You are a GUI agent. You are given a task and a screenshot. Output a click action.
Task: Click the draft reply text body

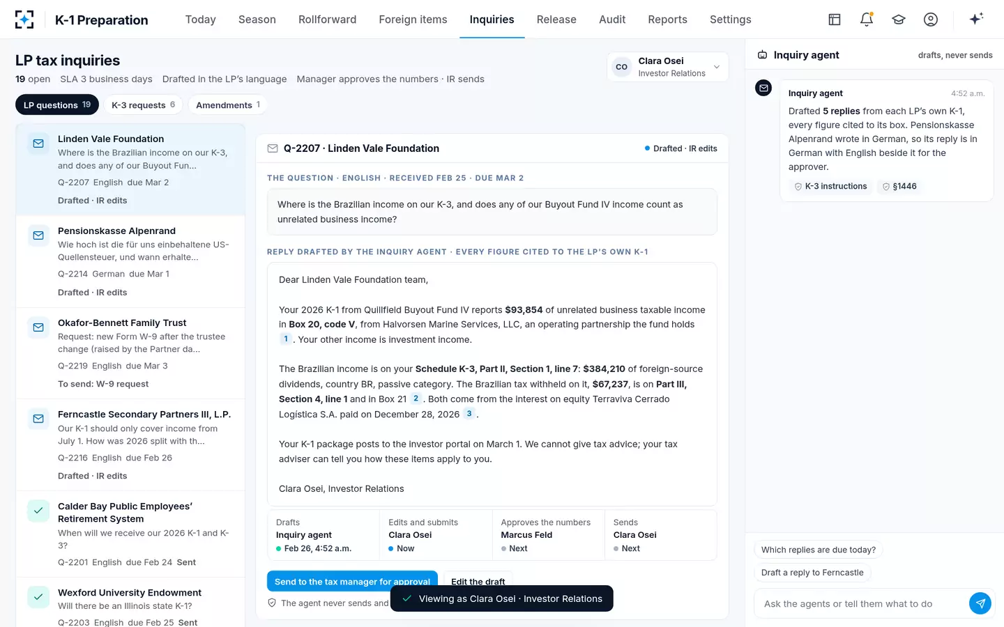(x=492, y=384)
